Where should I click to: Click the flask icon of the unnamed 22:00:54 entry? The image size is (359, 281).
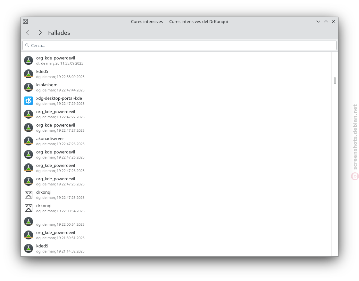click(29, 222)
